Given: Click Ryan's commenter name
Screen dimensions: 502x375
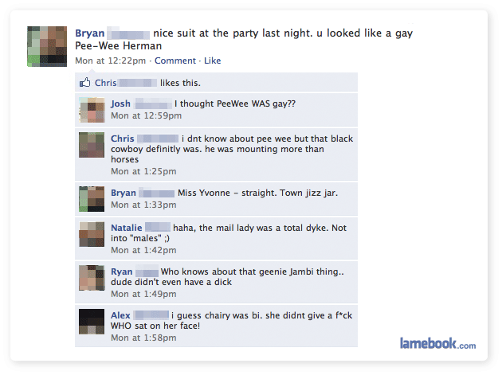Looking at the screenshot, I should [121, 271].
